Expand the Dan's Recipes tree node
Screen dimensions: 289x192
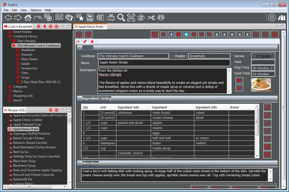10,41
